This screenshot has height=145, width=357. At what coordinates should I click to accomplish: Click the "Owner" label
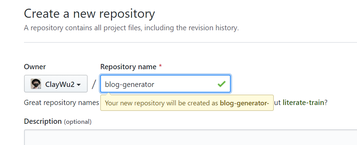[x=35, y=66]
